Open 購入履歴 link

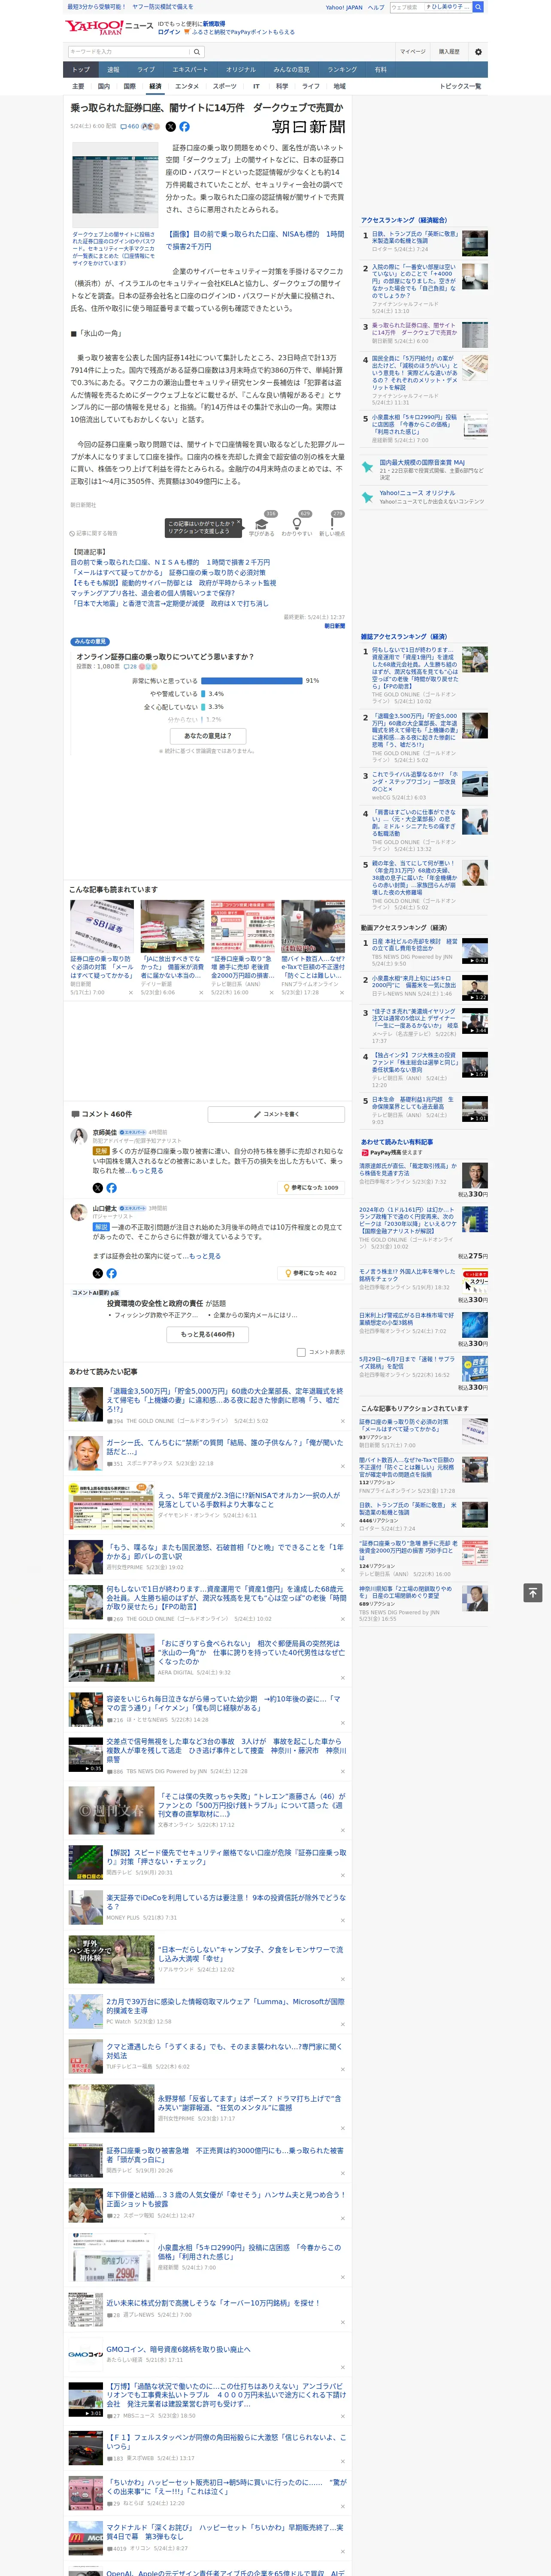click(x=449, y=51)
